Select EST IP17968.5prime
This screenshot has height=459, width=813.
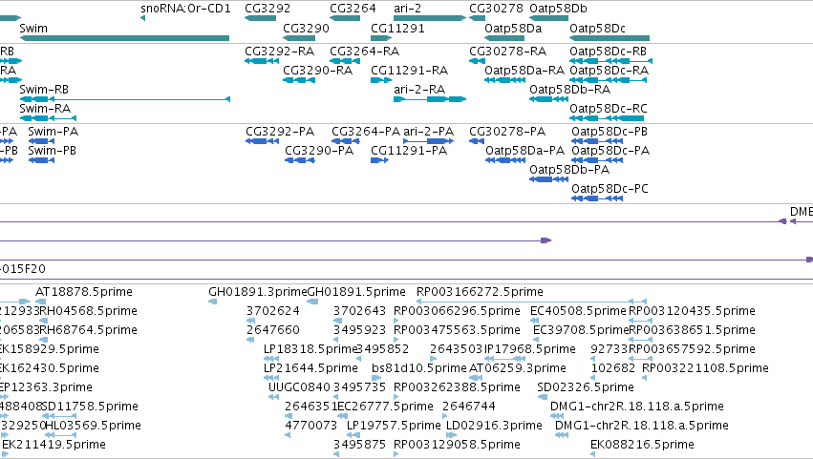pos(505,359)
